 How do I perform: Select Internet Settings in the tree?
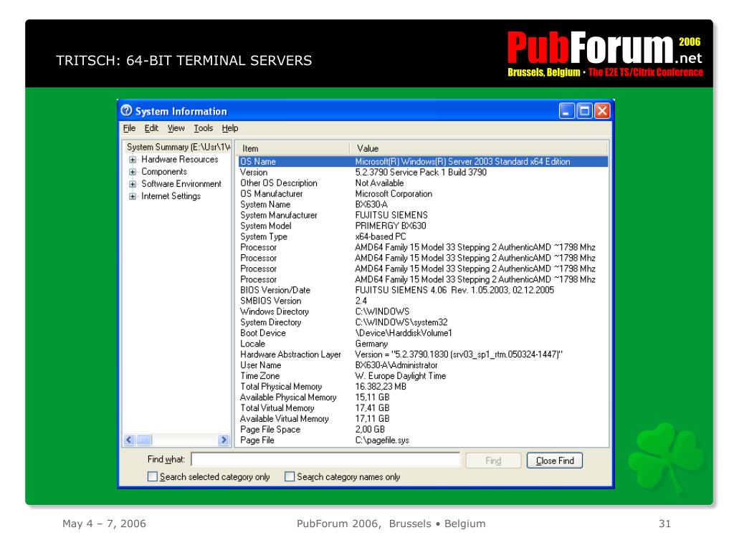pos(171,196)
